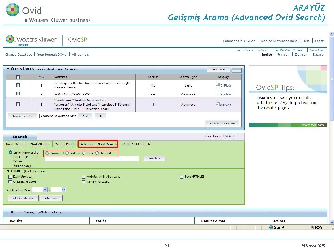Click the Edit Limits button
This screenshot has width=334, height=250.
(51, 198)
